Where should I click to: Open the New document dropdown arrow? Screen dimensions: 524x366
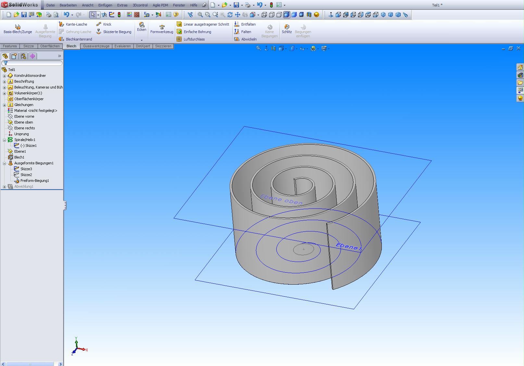pos(218,5)
